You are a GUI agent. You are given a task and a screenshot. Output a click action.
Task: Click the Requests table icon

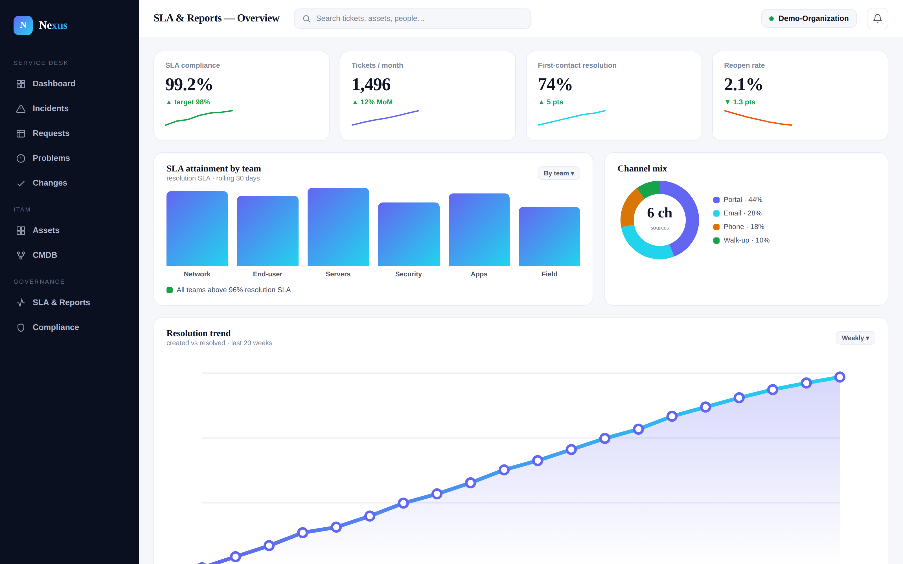21,134
